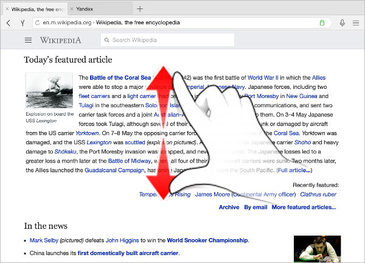Open the browser menu hamburger icon

(356, 23)
